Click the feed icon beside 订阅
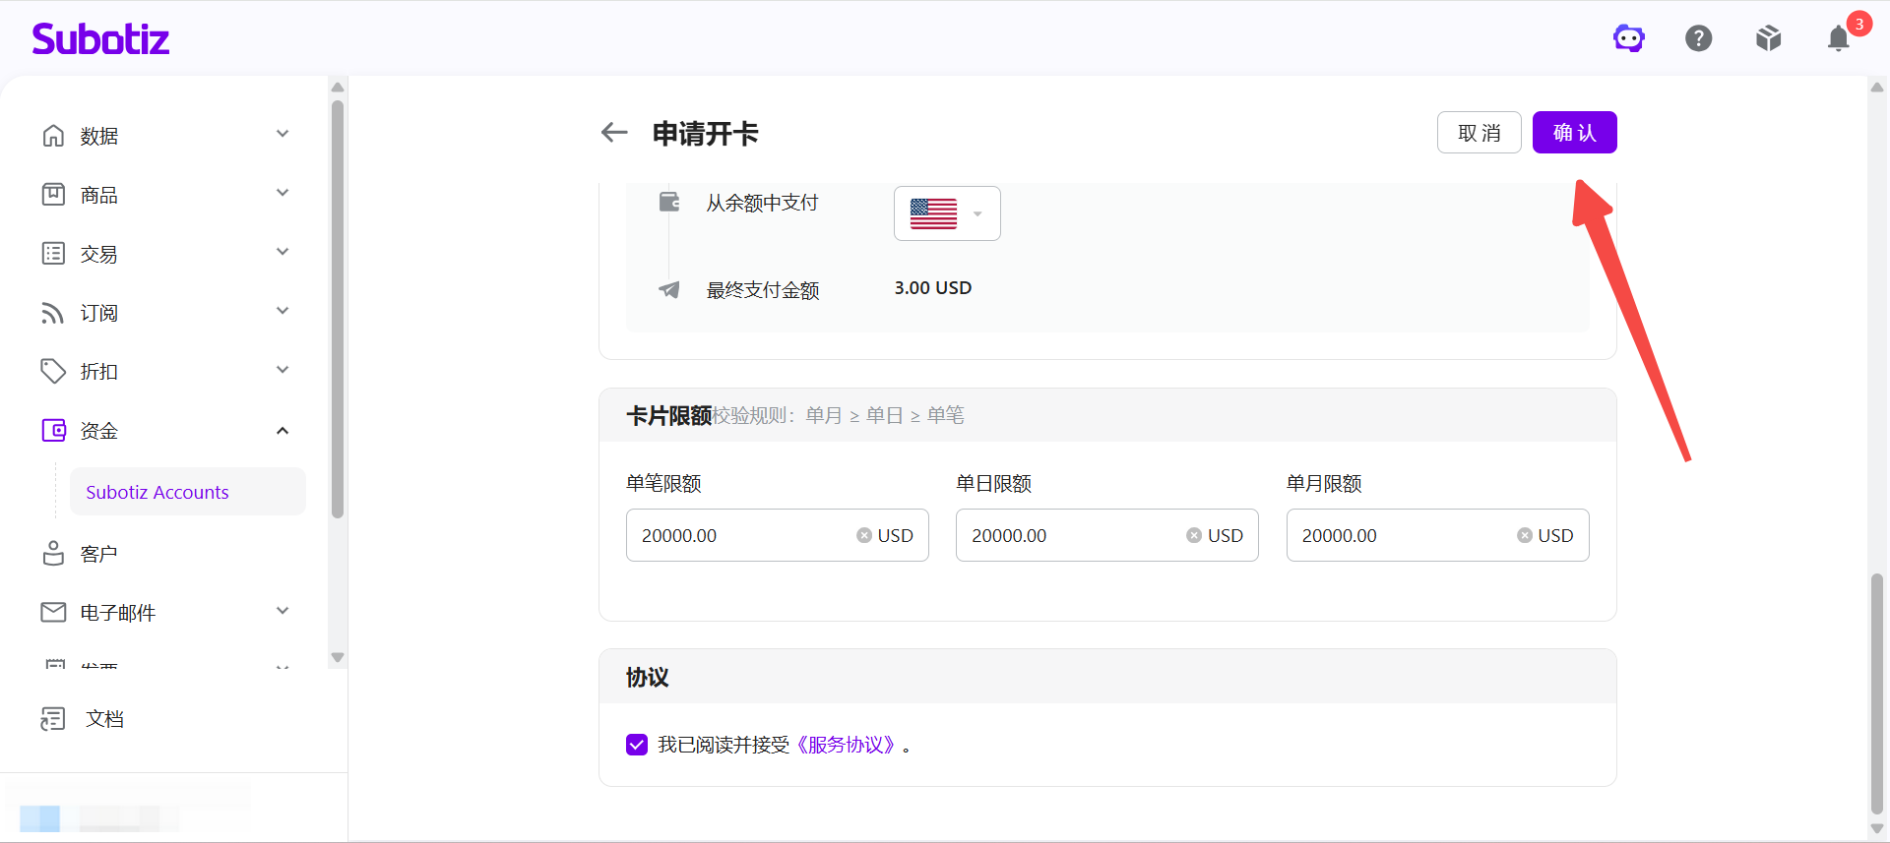The height and width of the screenshot is (843, 1890). (x=53, y=312)
